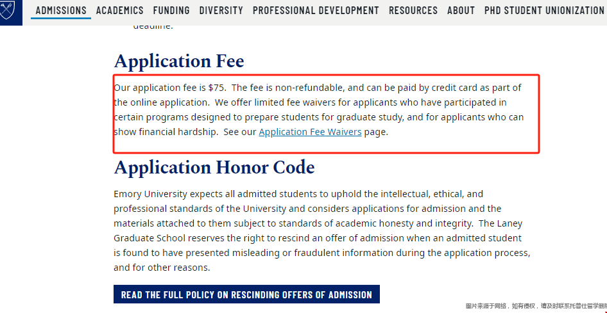Click the Application Honor Code heading
The height and width of the screenshot is (313, 607).
(214, 168)
